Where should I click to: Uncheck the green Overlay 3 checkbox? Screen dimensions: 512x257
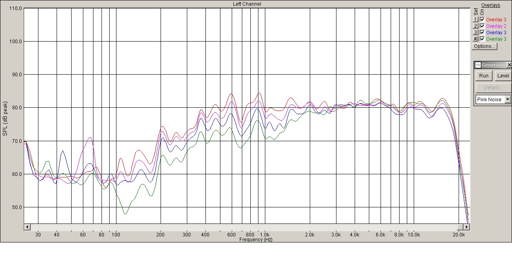(482, 39)
